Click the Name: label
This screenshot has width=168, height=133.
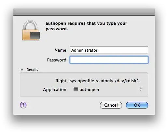coord(61,50)
